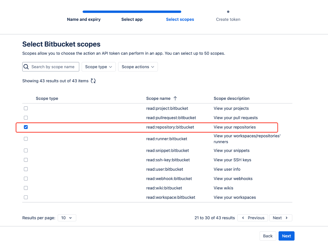
Task: Select the read:user:bitbucket checkbox
Action: 26,169
